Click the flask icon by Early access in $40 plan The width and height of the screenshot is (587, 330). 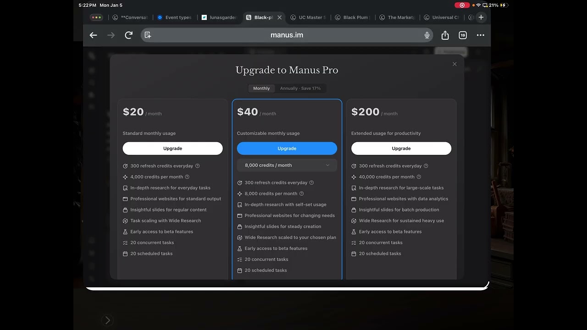[240, 248]
